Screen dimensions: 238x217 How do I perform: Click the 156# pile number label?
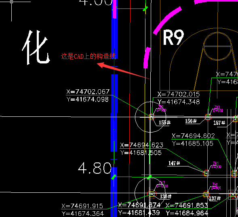(191, 121)
